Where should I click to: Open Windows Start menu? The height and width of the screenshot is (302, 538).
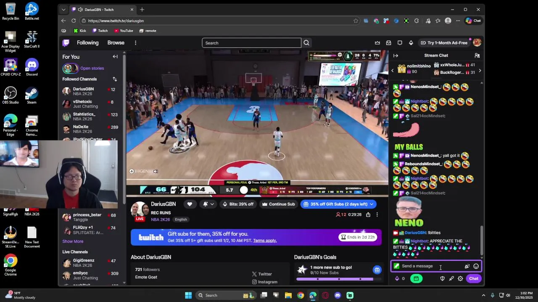point(188,295)
